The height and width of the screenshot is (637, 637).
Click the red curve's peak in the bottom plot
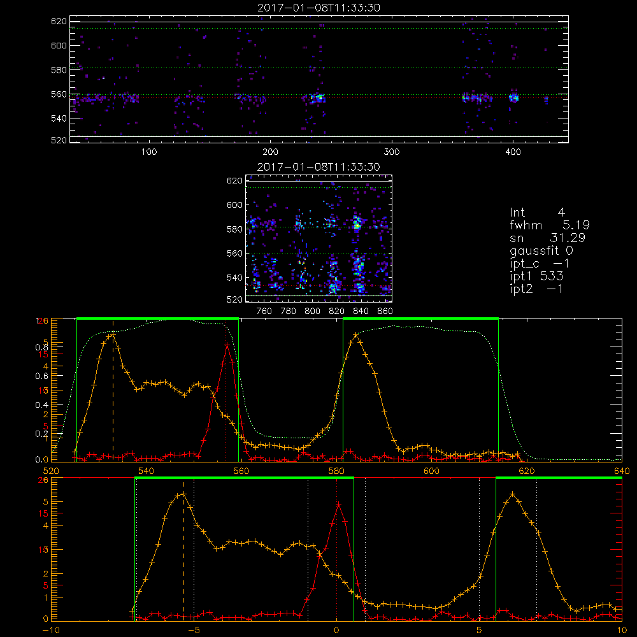click(x=338, y=504)
